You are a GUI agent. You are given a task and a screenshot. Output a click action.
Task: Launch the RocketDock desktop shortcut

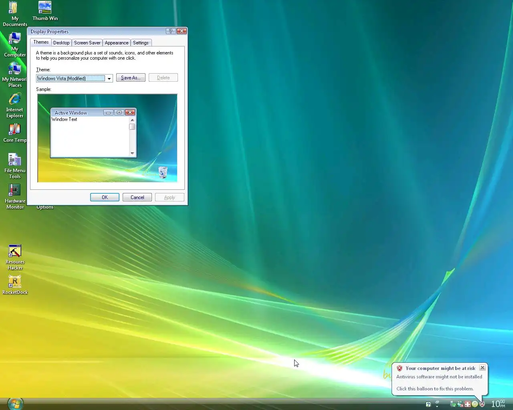[15, 285]
